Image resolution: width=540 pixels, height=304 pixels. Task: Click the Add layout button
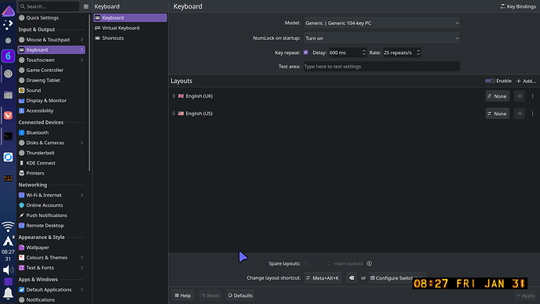(x=526, y=81)
